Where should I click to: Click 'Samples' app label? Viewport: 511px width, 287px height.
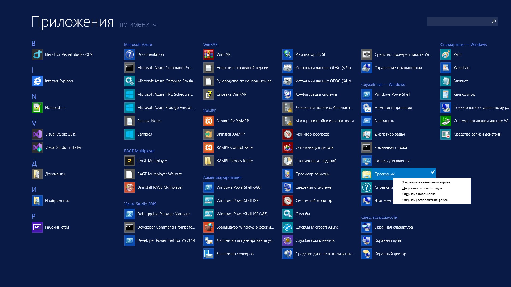pyautogui.click(x=145, y=134)
